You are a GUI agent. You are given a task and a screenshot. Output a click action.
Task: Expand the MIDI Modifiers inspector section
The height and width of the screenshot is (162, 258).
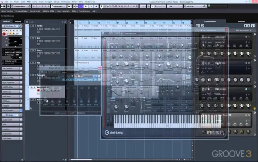click(12, 87)
